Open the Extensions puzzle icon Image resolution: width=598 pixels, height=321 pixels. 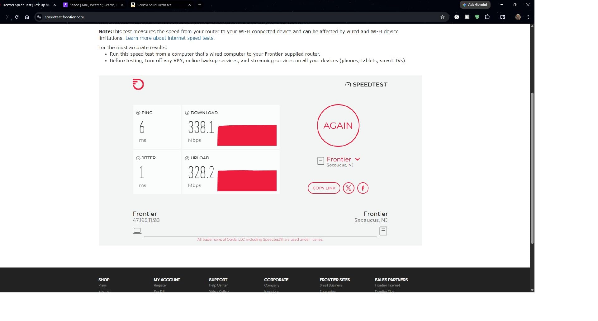coord(487,17)
